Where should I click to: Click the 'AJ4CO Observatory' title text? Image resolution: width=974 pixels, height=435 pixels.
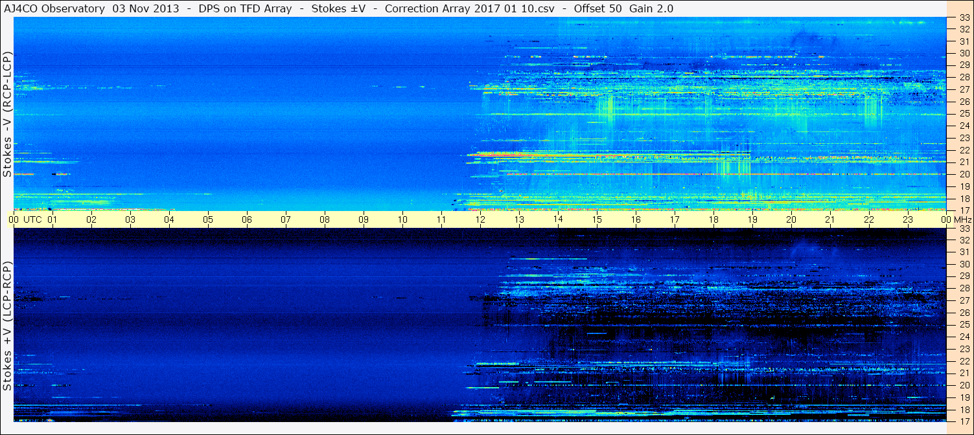coord(55,8)
